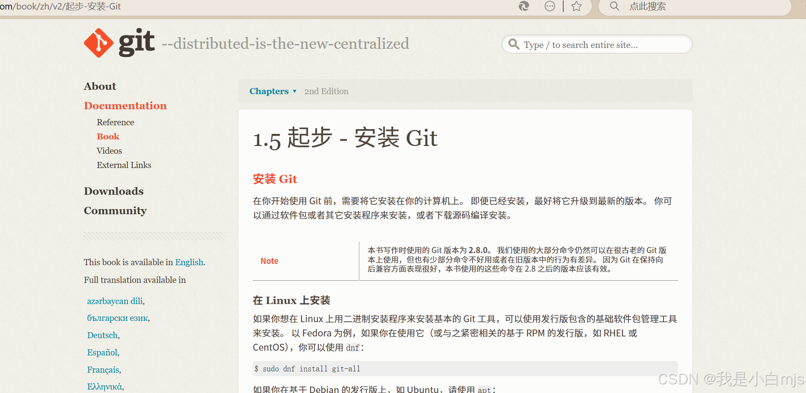
Task: Open the Community section
Action: (115, 211)
